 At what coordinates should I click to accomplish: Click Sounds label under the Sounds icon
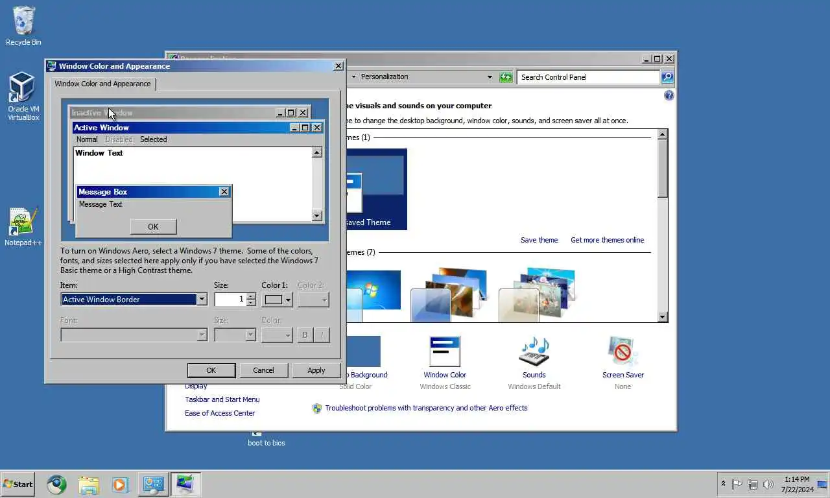[x=534, y=375]
